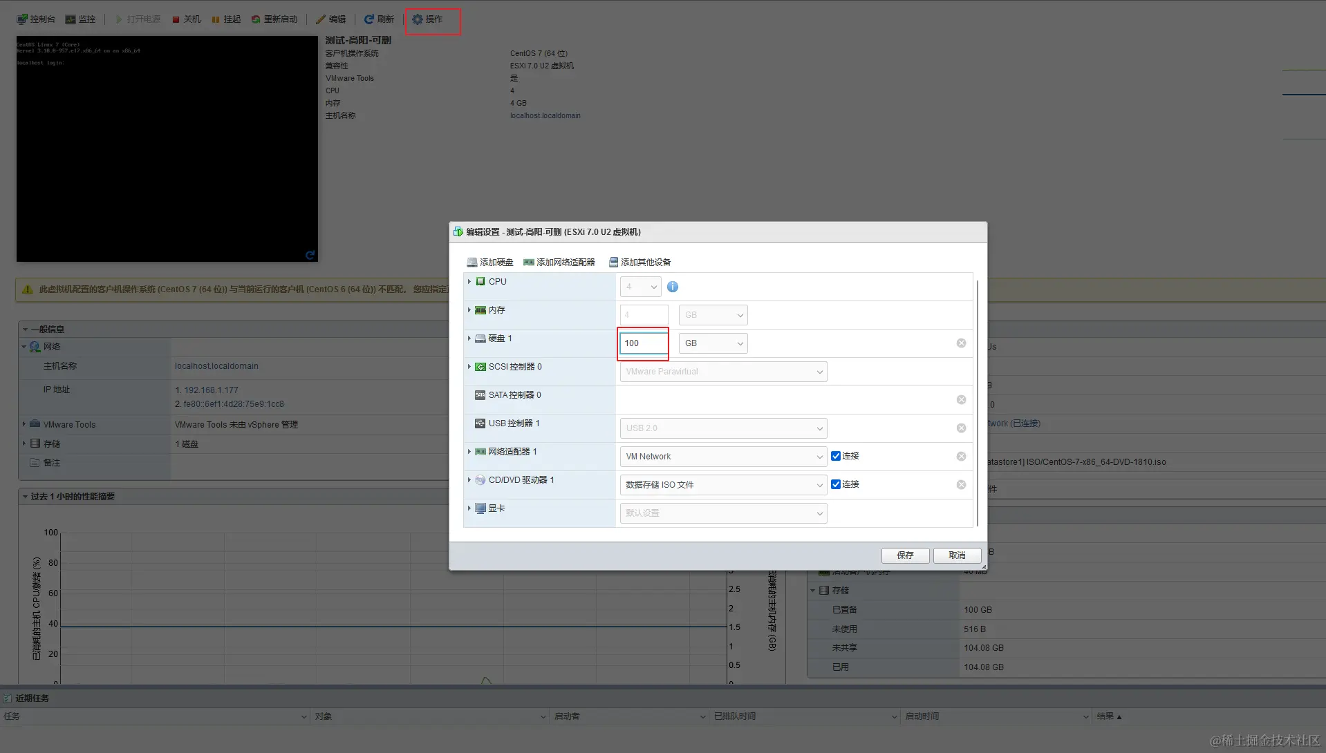The width and height of the screenshot is (1326, 753).
Task: Open the console toolbar item
Action: click(x=36, y=19)
